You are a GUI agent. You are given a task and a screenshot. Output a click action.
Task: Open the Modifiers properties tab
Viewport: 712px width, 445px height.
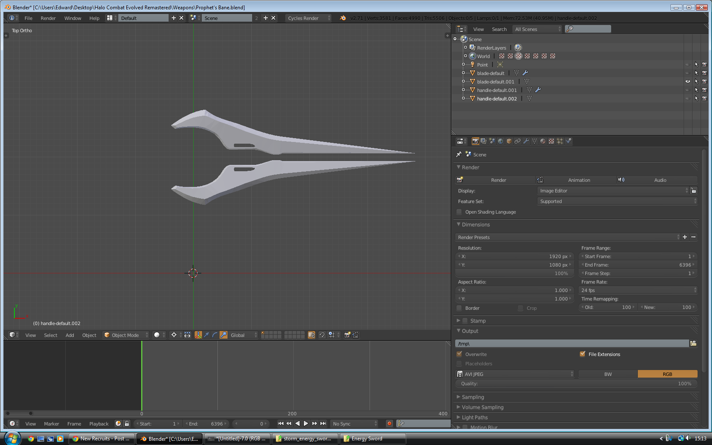pyautogui.click(x=526, y=141)
